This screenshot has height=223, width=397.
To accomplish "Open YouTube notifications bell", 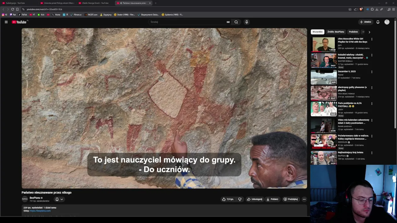I will click(378, 22).
